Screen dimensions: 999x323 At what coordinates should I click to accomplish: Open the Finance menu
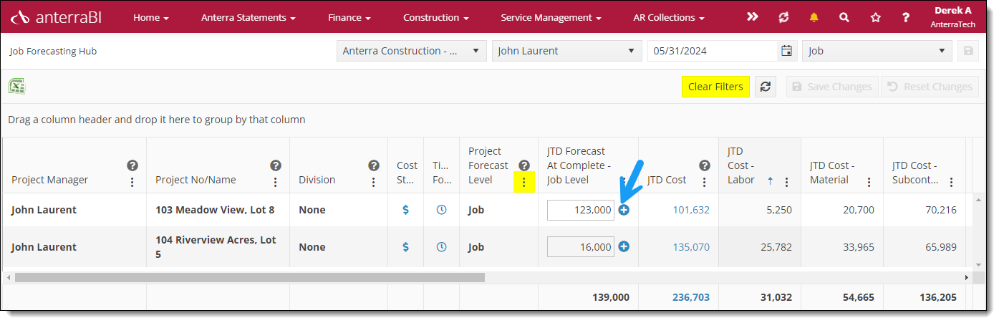pos(349,17)
